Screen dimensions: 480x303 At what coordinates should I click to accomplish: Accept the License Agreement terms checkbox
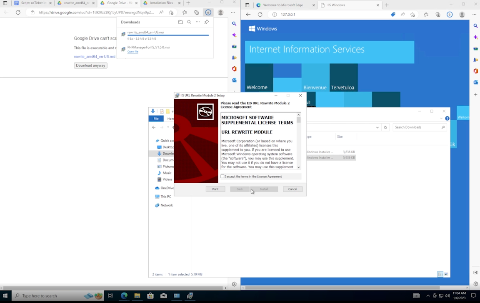click(x=222, y=177)
